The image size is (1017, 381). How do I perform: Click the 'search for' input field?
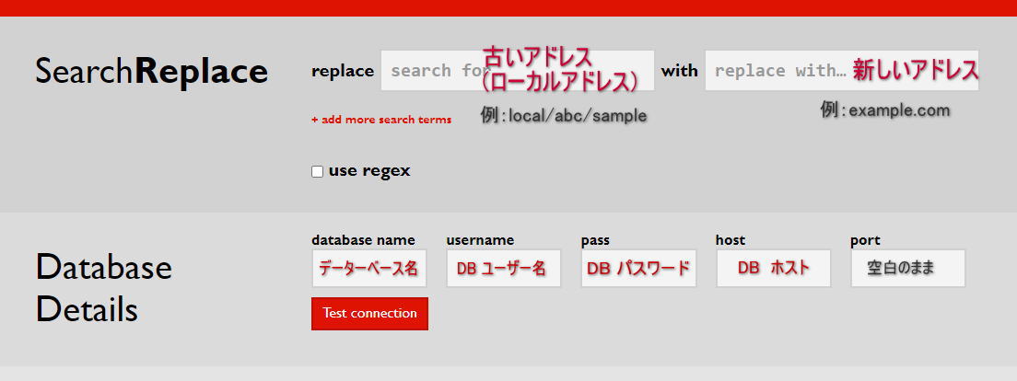(x=433, y=71)
